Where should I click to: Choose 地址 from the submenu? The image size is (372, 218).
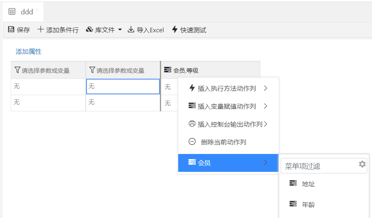pyautogui.click(x=308, y=184)
